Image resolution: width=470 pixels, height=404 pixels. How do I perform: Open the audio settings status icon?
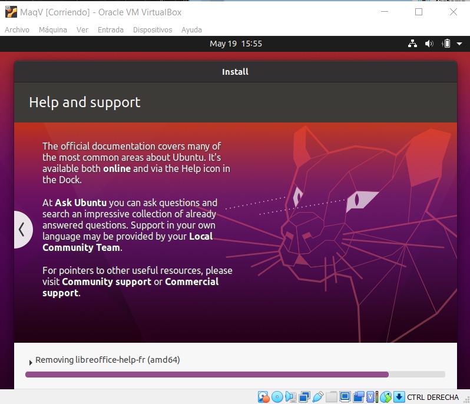[x=291, y=397]
